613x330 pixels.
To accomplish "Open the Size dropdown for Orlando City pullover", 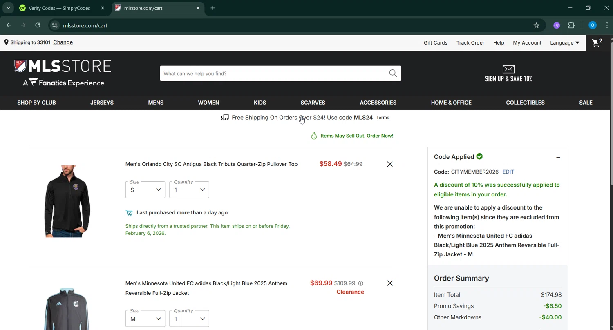I will (x=145, y=190).
